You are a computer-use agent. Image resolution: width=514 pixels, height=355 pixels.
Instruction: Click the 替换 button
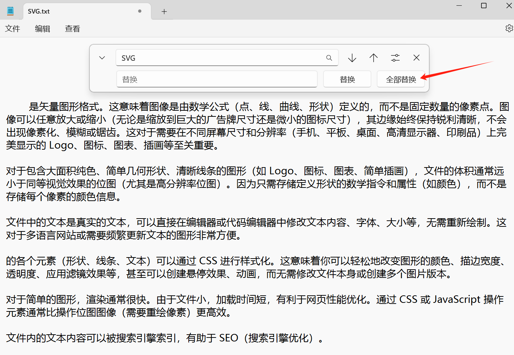point(347,79)
